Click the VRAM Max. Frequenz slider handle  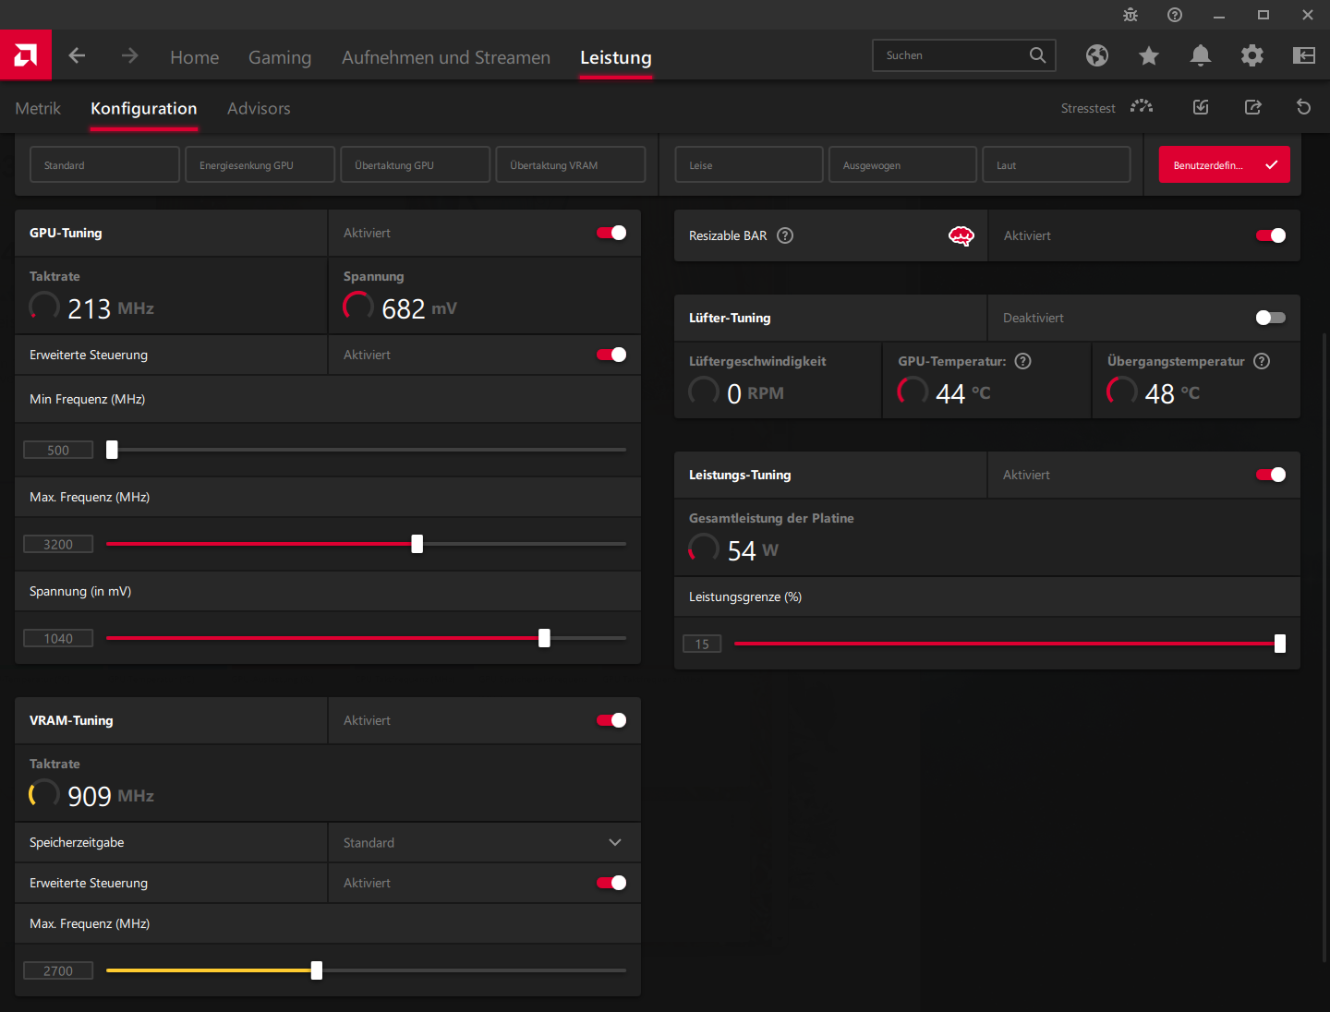pos(317,970)
